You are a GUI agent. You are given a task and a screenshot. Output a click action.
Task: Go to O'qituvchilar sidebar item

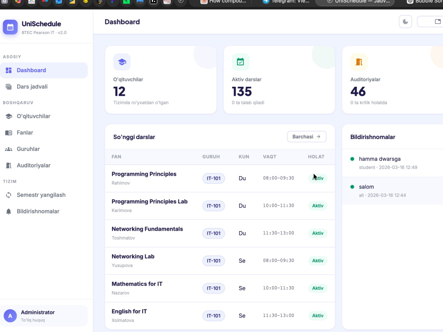tap(44, 116)
